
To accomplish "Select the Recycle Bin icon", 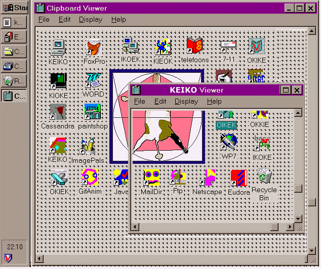I will tap(264, 176).
